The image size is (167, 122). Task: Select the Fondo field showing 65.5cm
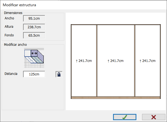tap(34, 35)
